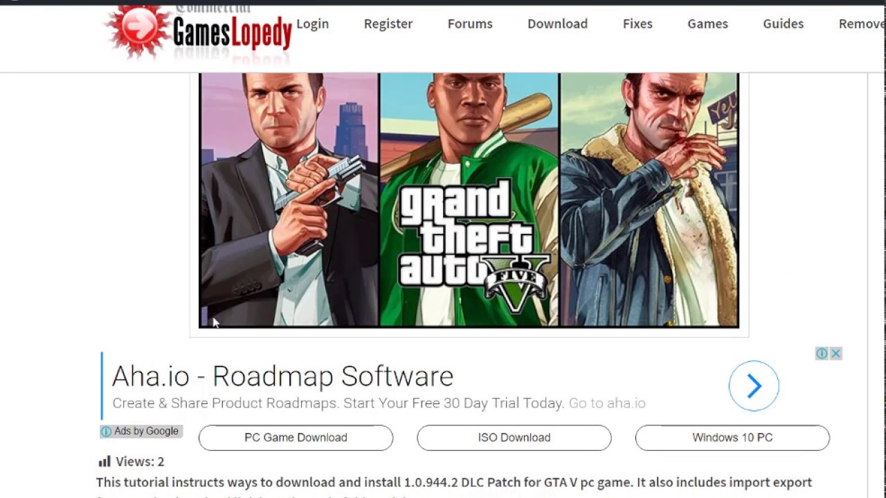Follow the Go to aha.io link

point(607,403)
